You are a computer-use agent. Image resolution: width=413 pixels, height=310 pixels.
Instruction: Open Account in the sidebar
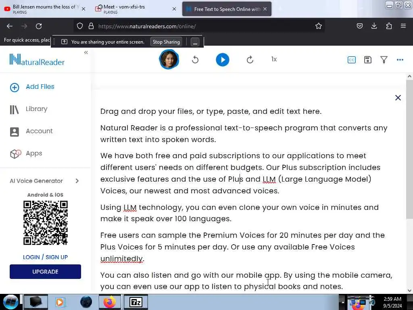(x=31, y=131)
